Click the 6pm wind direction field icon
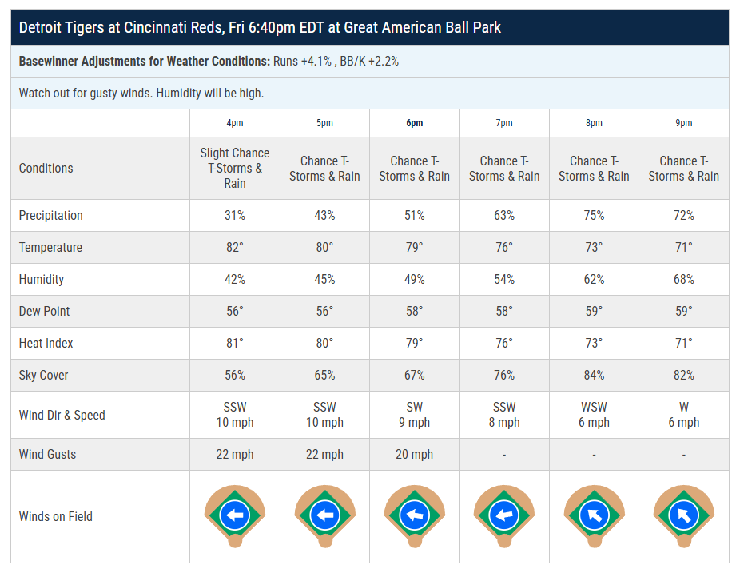The height and width of the screenshot is (573, 740). (414, 515)
